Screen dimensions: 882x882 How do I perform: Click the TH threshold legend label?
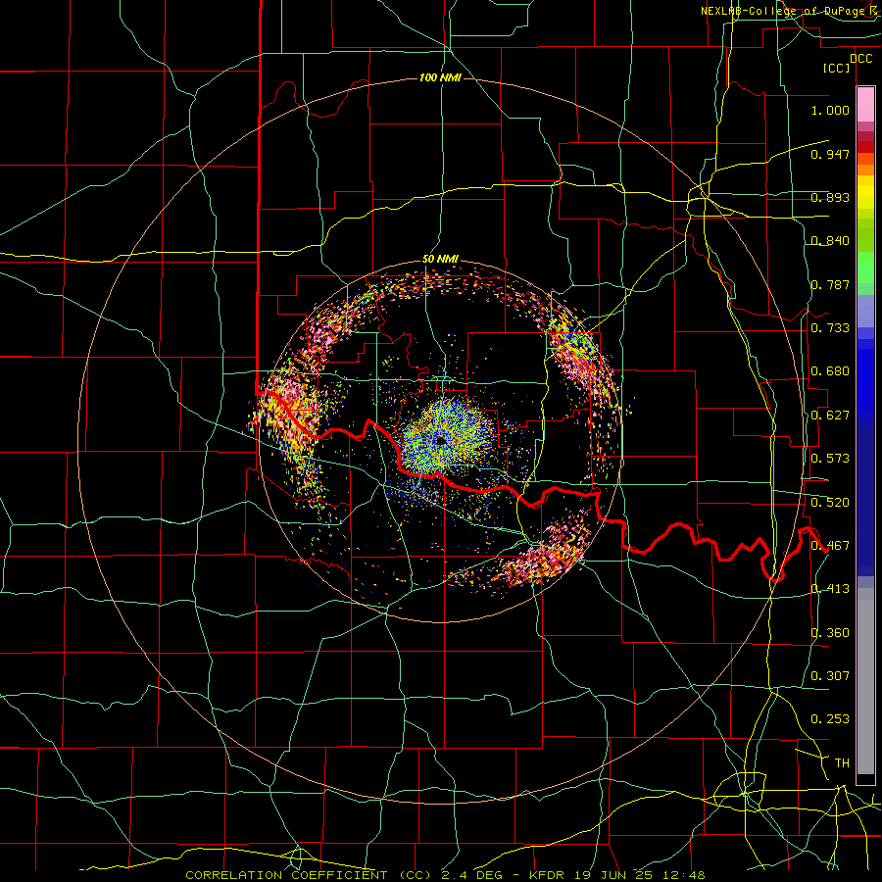[842, 763]
